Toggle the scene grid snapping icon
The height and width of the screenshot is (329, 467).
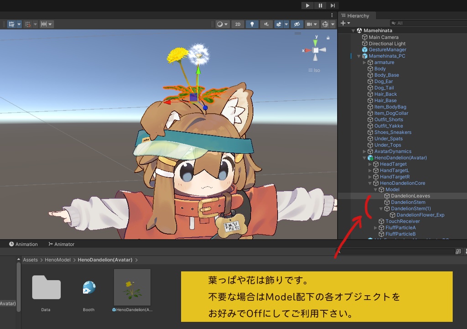click(x=11, y=24)
